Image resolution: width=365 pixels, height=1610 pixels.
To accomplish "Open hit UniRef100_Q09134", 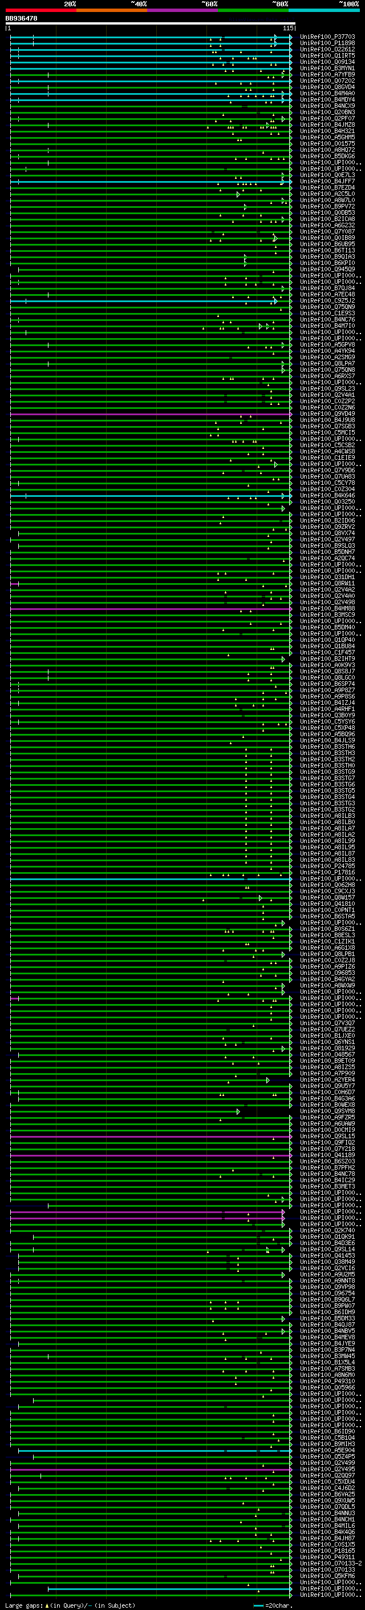I will [x=327, y=62].
